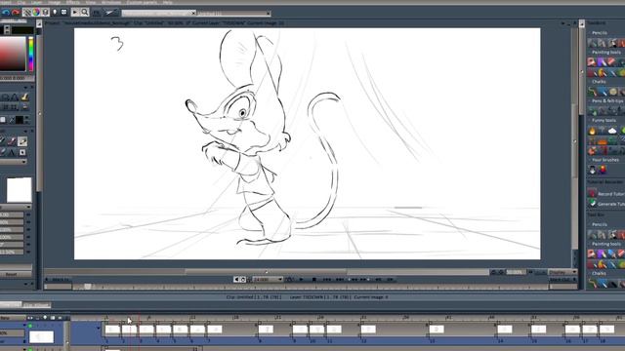Screen dimensions: 625x351
Task: Select the fire brush in Funny tools
Action: tap(592, 130)
